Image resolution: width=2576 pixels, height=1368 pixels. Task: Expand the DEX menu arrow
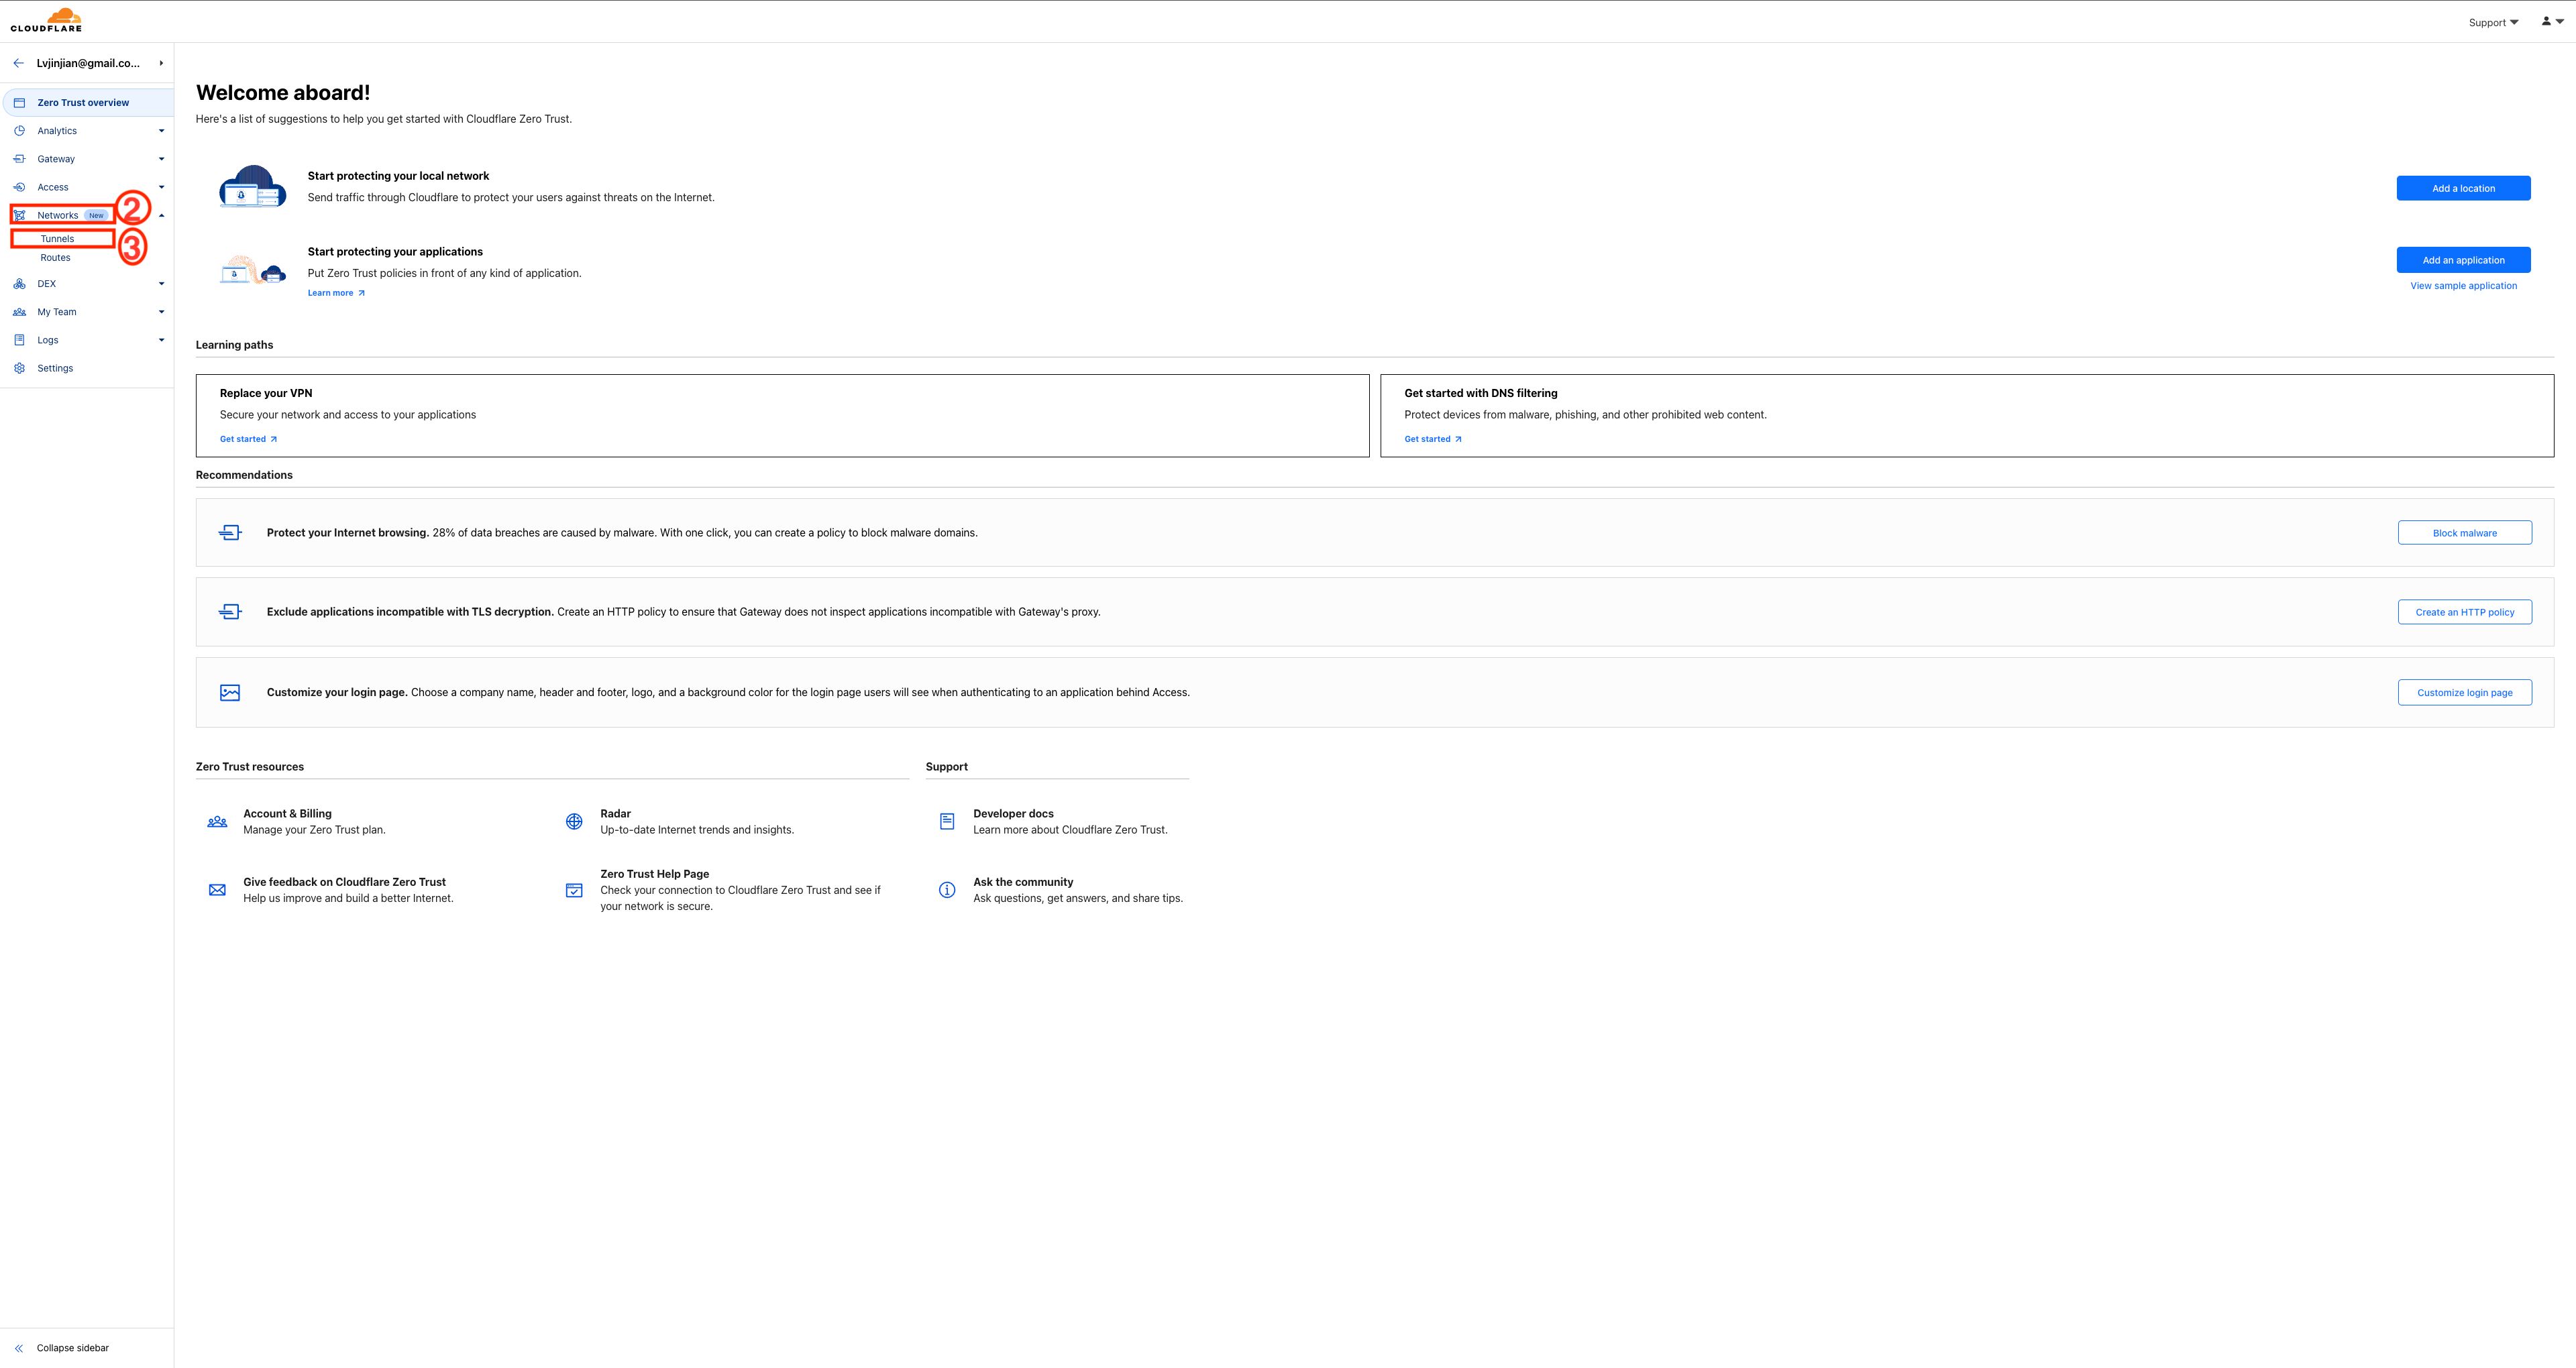click(161, 284)
